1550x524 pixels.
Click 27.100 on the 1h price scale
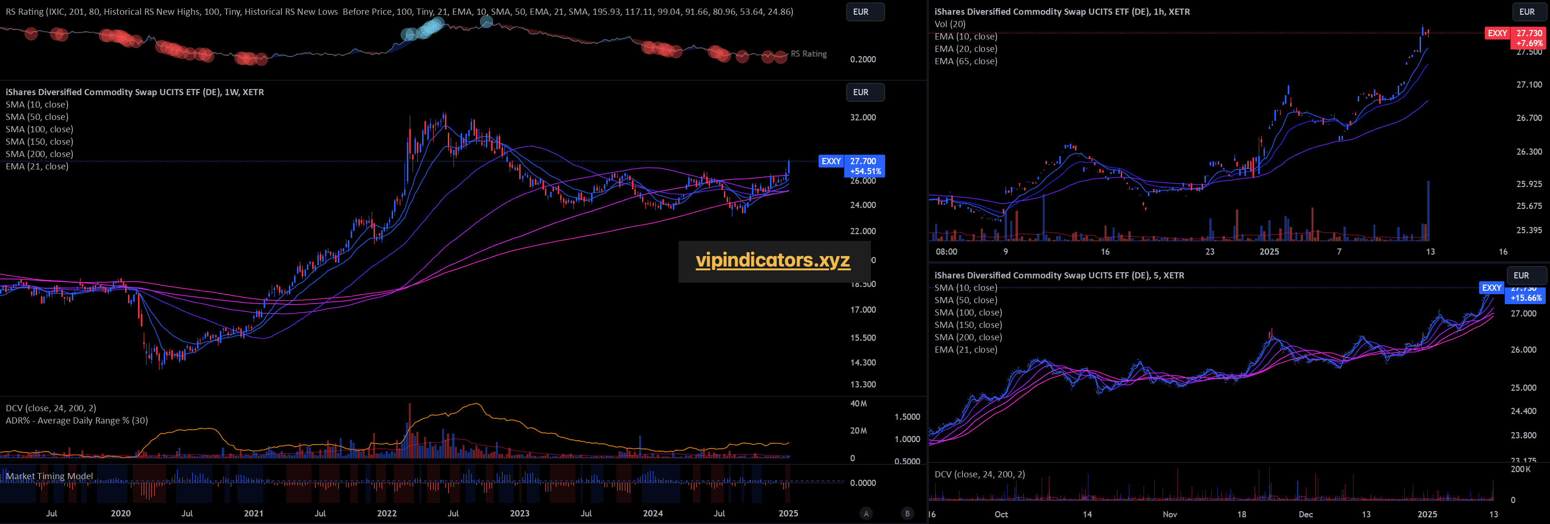[x=1529, y=85]
